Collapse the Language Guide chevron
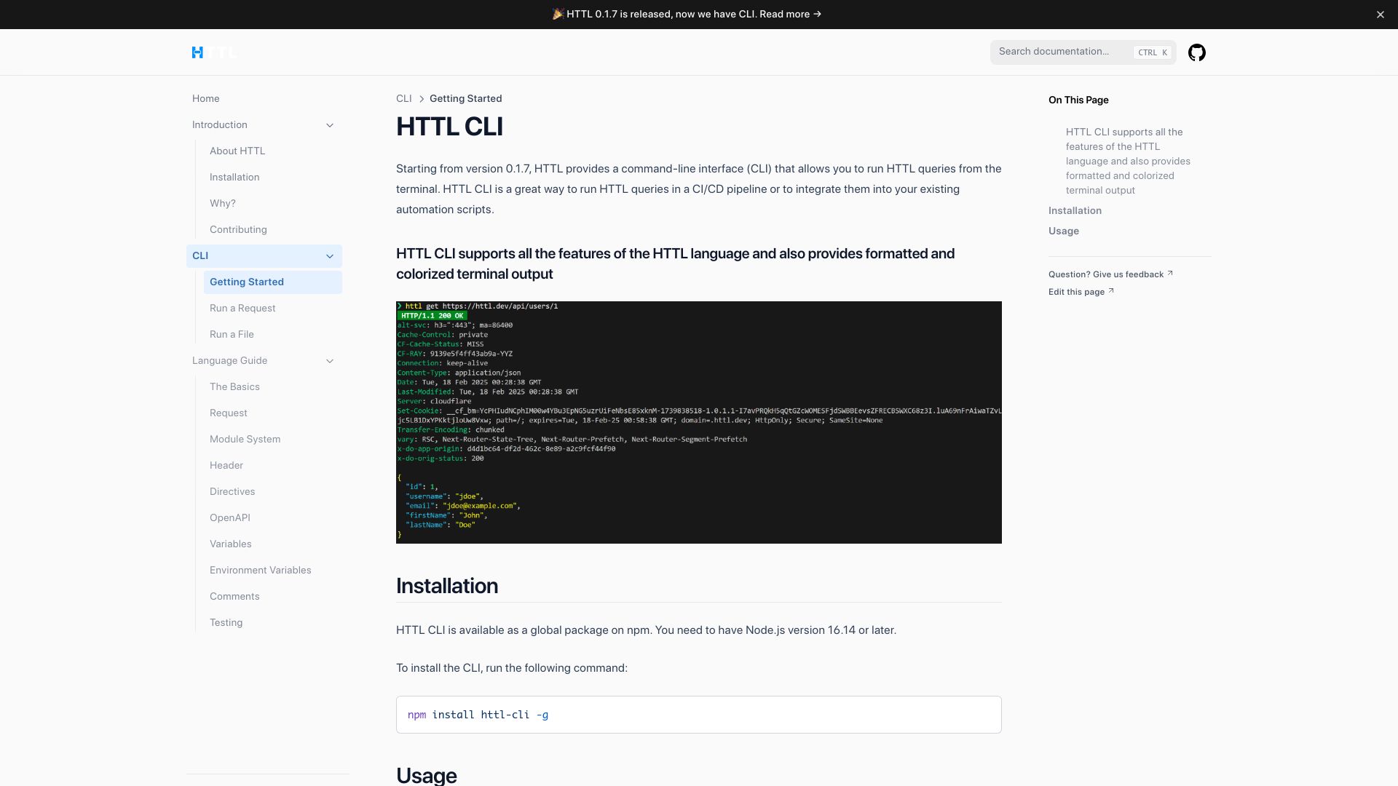This screenshot has height=786, width=1398. pos(330,361)
